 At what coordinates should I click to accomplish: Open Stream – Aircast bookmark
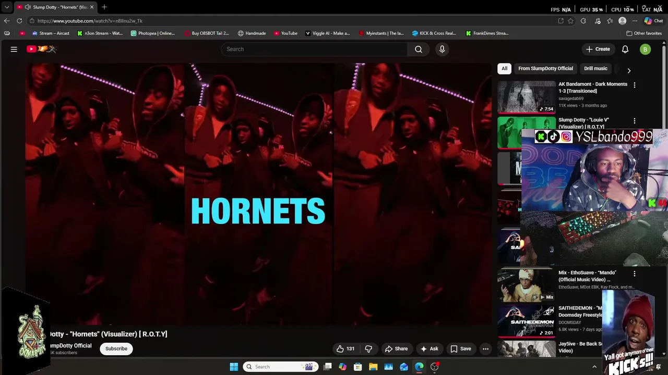51,33
